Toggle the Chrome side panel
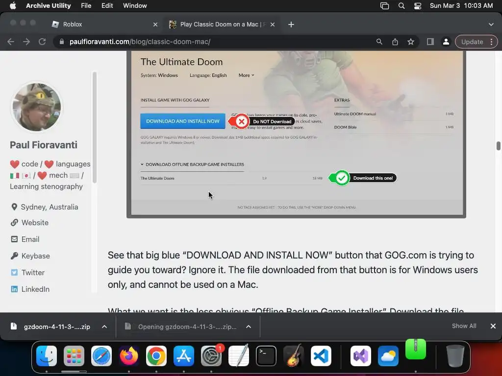This screenshot has height=376, width=502. [x=430, y=42]
